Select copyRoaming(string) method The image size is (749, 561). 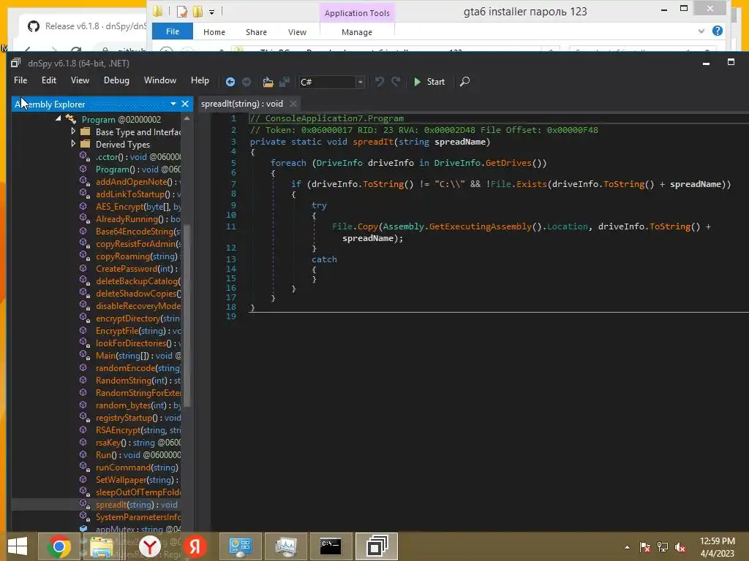click(x=137, y=256)
